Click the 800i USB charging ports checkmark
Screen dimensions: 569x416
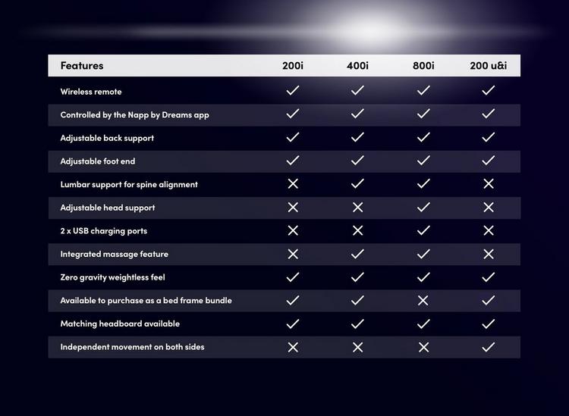pos(423,230)
